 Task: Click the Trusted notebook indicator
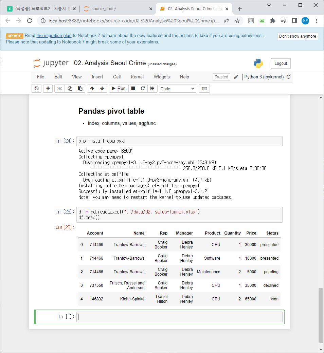[x=221, y=77]
